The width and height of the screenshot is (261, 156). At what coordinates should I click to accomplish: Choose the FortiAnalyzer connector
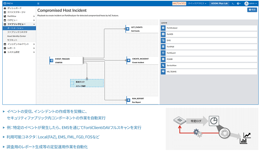tap(209, 28)
